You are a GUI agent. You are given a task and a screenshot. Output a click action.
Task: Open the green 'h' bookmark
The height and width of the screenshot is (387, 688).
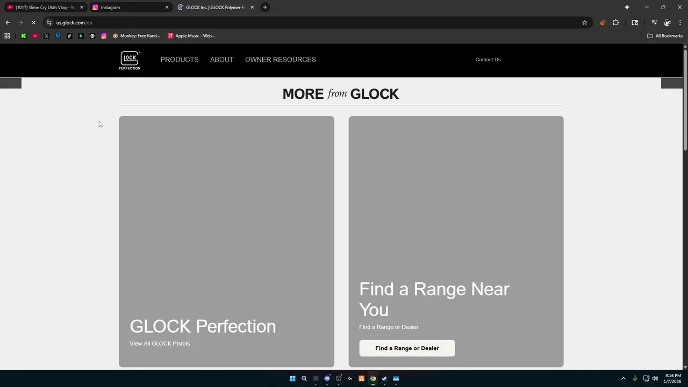pyautogui.click(x=81, y=36)
